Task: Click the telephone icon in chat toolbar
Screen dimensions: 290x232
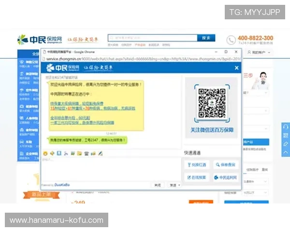Action: pos(87,153)
